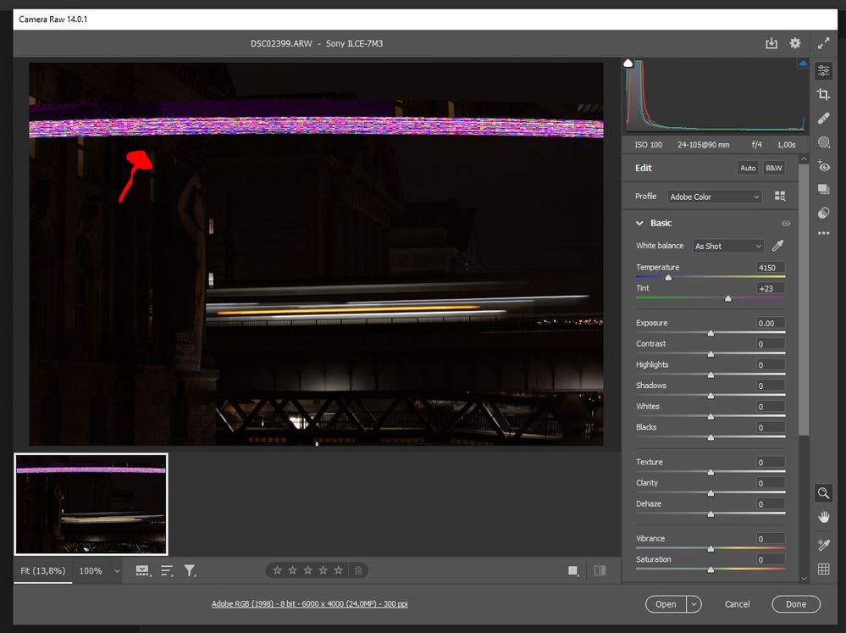
Task: Click the Temperature slider handle
Action: click(x=668, y=278)
